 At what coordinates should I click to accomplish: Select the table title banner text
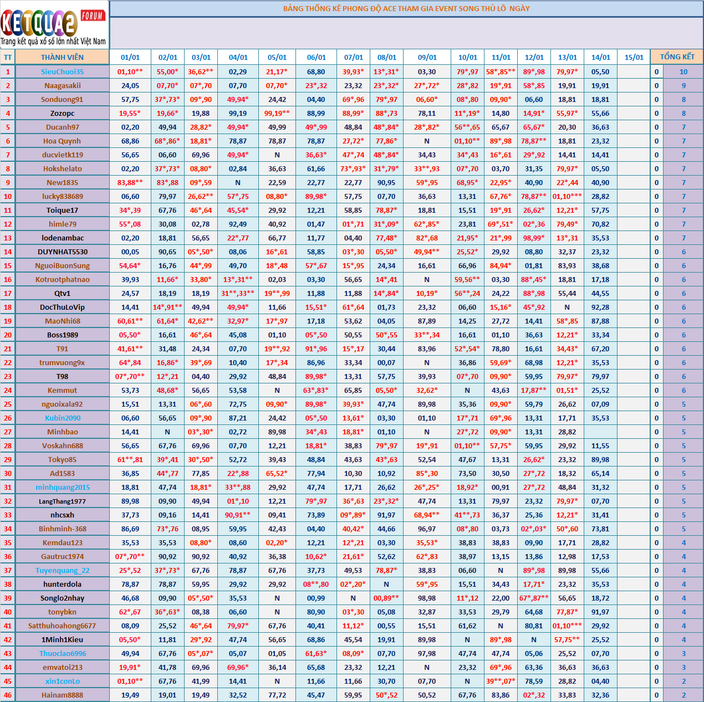[406, 9]
